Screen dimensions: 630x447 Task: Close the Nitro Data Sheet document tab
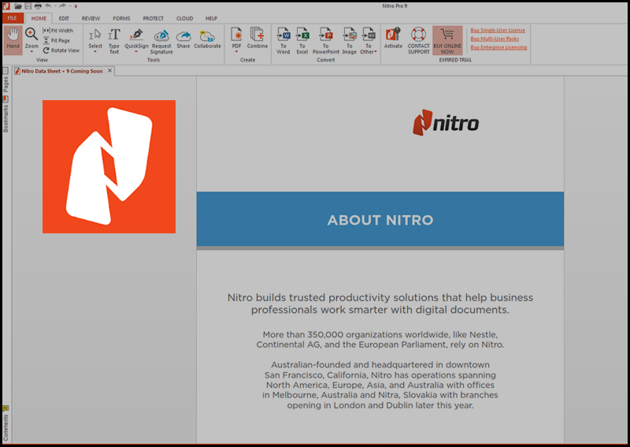coord(110,71)
